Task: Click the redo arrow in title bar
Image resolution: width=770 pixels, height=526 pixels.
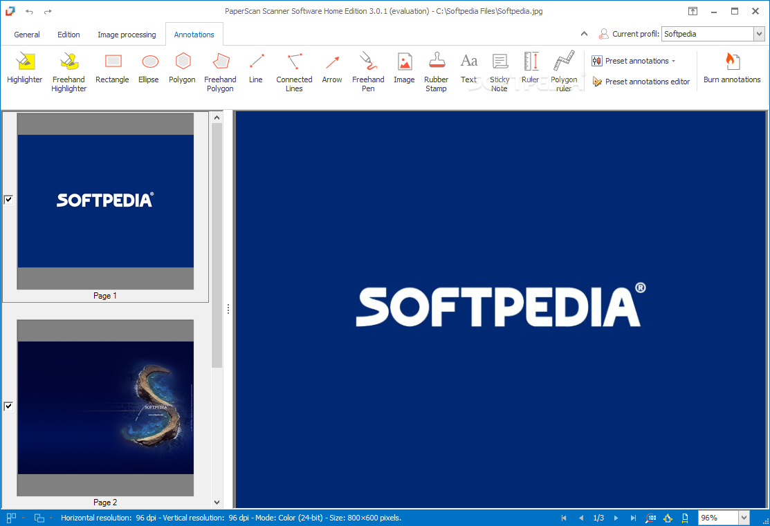Action: [48, 11]
